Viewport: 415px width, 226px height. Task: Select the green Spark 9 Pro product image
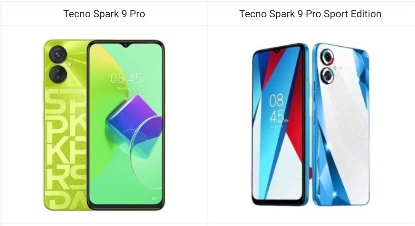click(104, 125)
